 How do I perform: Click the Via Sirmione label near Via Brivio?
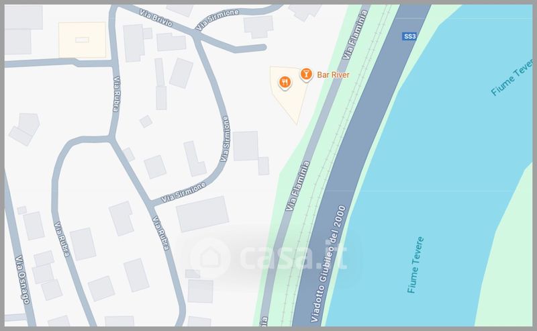click(x=217, y=19)
